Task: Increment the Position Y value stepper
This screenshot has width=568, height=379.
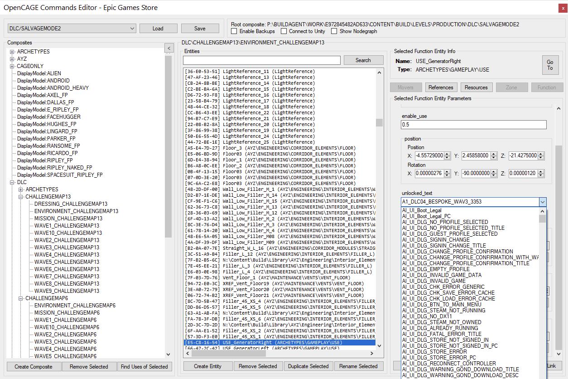Action: (x=494, y=154)
